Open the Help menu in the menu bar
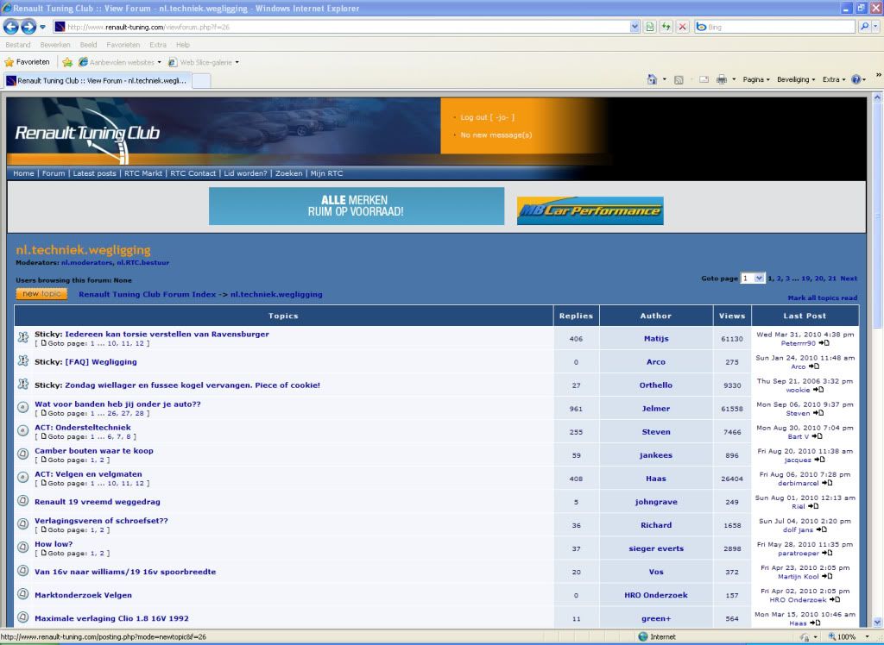Image resolution: width=884 pixels, height=645 pixels. (x=183, y=45)
